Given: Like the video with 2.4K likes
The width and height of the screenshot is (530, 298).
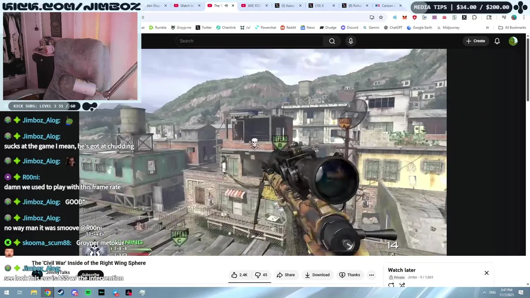Looking at the screenshot, I should click(239, 275).
